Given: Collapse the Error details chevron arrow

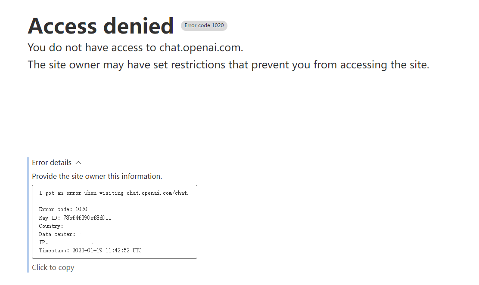Looking at the screenshot, I should point(78,163).
